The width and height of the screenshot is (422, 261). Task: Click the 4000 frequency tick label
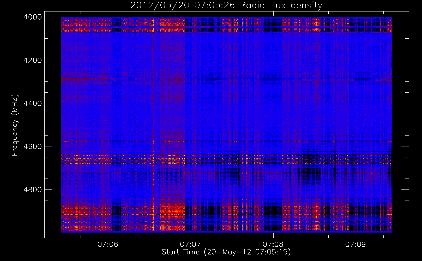coord(33,17)
